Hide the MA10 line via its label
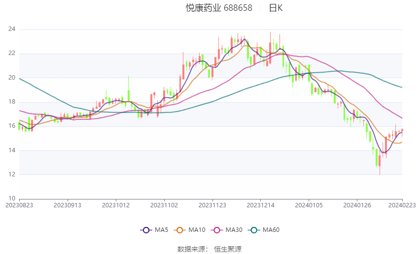 (x=197, y=230)
